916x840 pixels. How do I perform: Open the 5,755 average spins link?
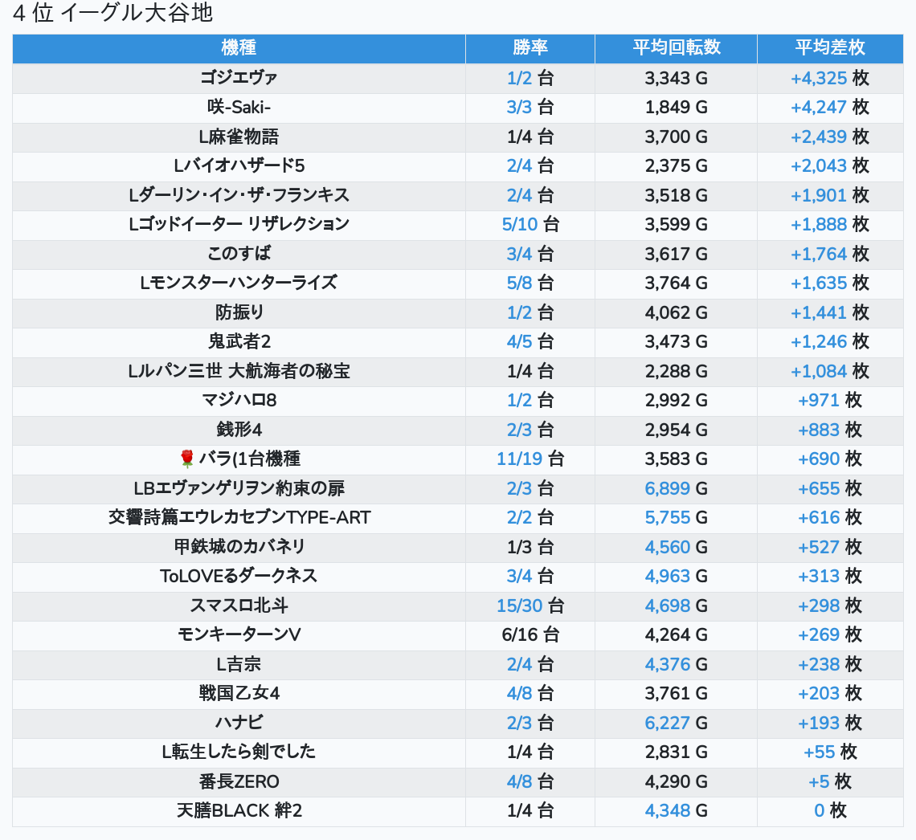(667, 517)
